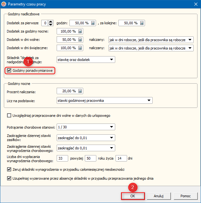Toggle 'Zeruj składniki wynagrodzenia' checkbox
The height and width of the screenshot is (203, 201).
9,169
